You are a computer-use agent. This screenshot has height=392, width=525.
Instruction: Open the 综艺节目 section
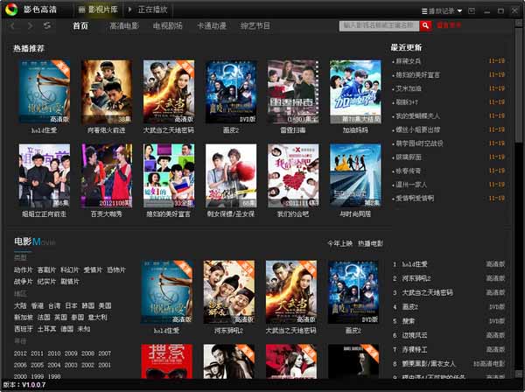pyautogui.click(x=255, y=25)
